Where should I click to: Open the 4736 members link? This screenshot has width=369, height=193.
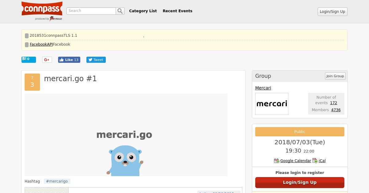[336, 110]
